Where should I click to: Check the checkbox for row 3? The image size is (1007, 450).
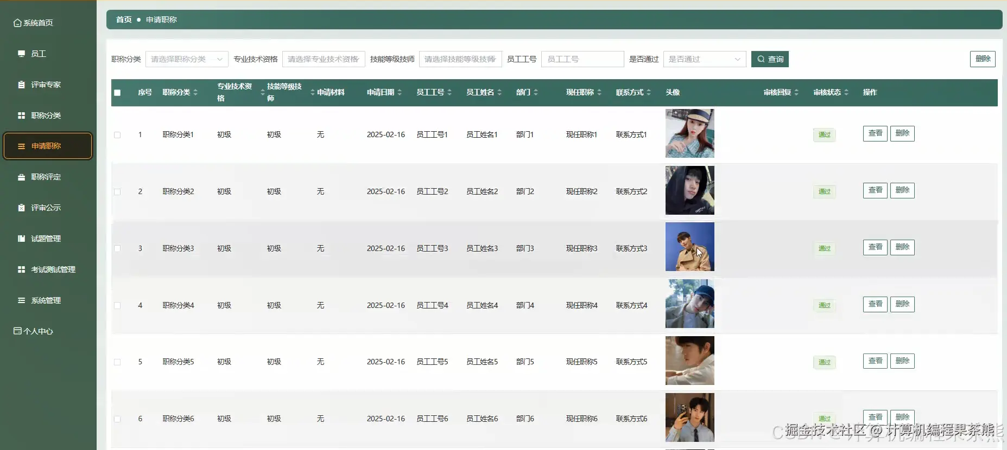pos(117,248)
